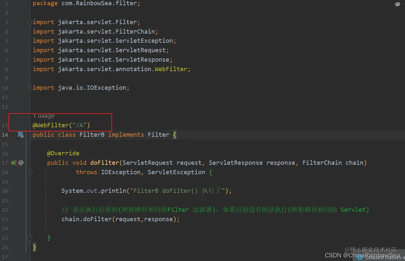Click import java.io.IOException line
Viewport: 405px width, 261px height.
pos(81,88)
